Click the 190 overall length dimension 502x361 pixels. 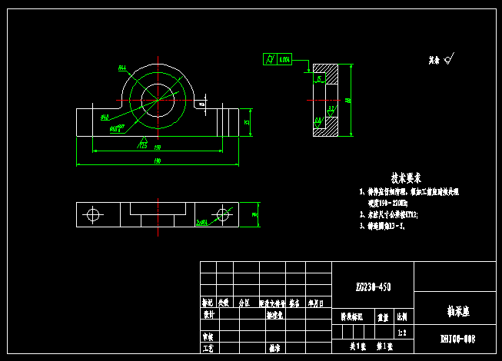tap(158, 161)
